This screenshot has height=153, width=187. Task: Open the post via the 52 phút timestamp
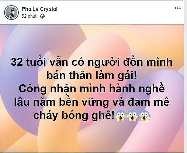click(29, 16)
